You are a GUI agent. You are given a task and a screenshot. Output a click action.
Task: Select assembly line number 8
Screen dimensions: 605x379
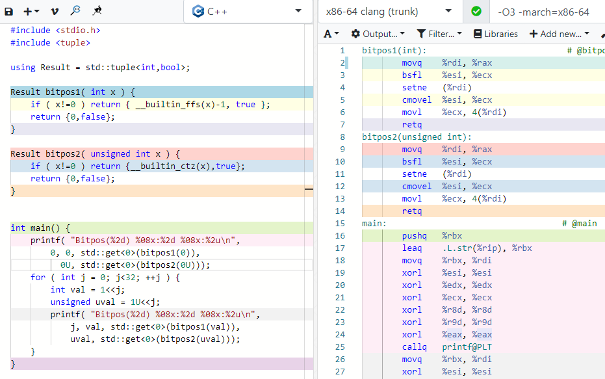coord(342,137)
